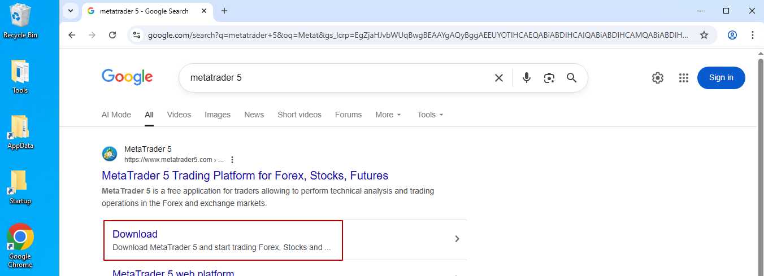Switch to the Videos results tab
This screenshot has height=276, width=764.
click(179, 115)
